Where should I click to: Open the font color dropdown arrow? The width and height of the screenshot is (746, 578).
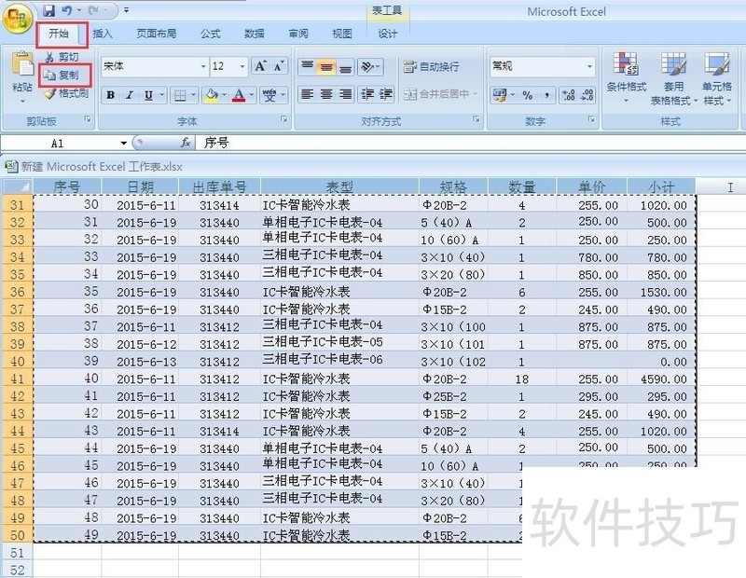point(252,95)
